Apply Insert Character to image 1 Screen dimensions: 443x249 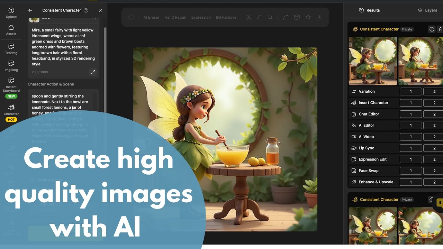tap(411, 103)
